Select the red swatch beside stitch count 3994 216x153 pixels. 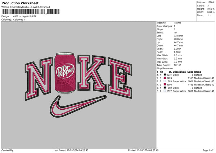point(165,84)
